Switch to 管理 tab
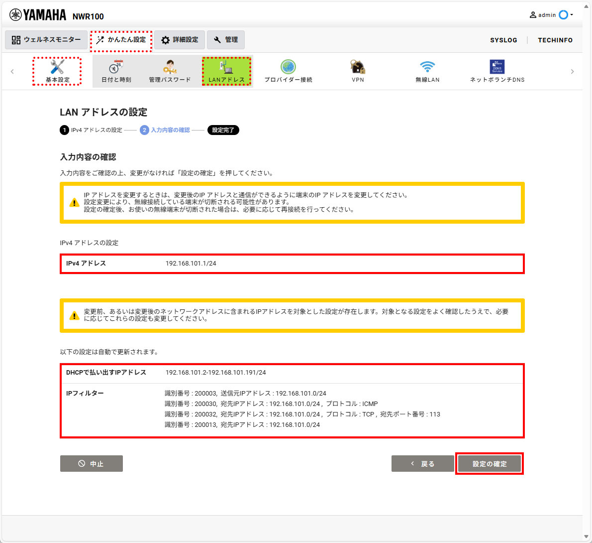The image size is (592, 543). click(x=226, y=40)
